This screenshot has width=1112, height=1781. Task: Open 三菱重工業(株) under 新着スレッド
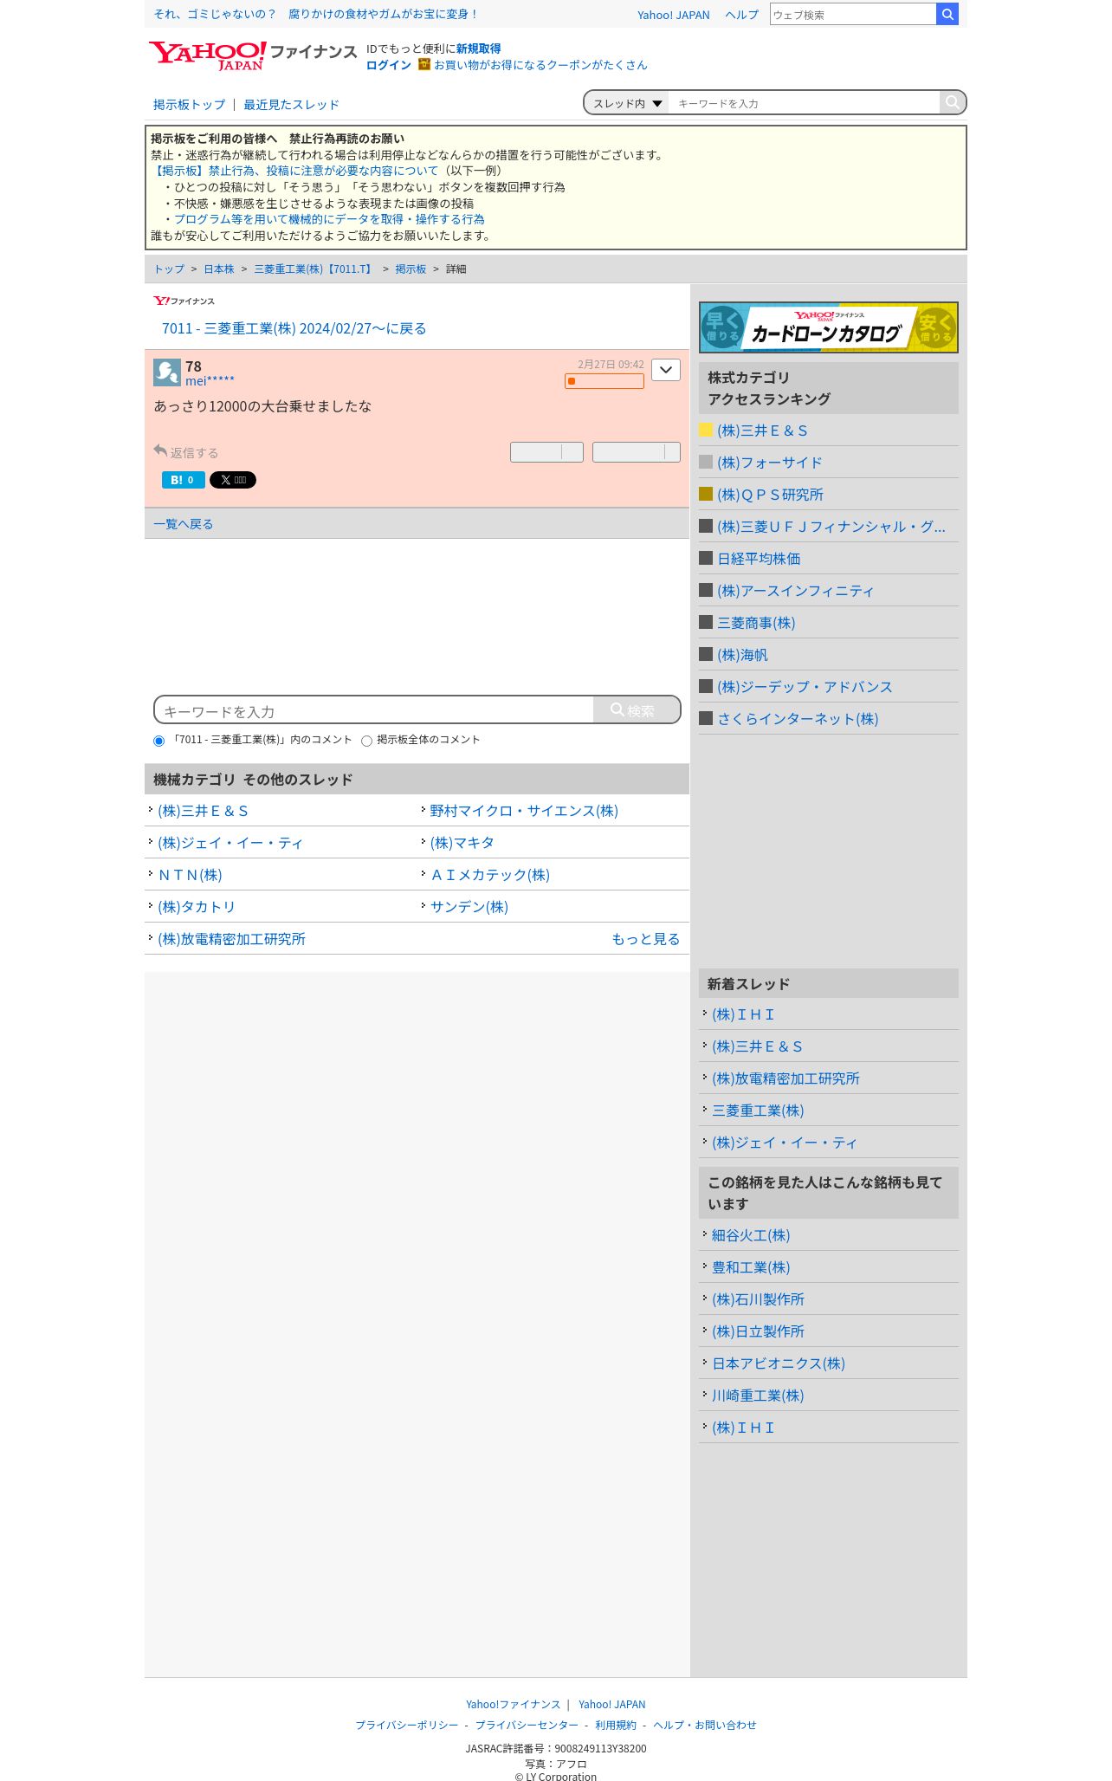pyautogui.click(x=758, y=1111)
